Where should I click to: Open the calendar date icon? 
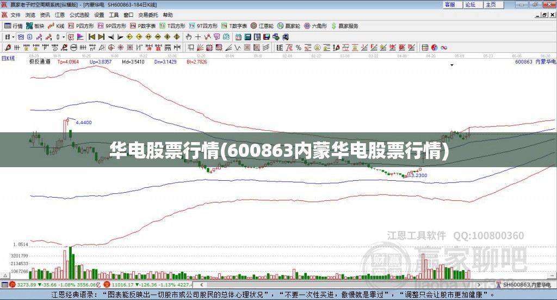point(238,37)
